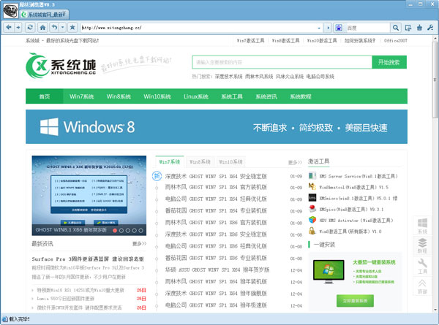
Task: Click KMSpico red button icon
Action: point(312,208)
